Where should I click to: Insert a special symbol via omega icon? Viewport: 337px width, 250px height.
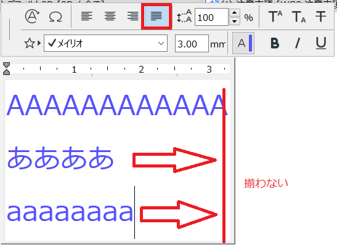coord(55,17)
